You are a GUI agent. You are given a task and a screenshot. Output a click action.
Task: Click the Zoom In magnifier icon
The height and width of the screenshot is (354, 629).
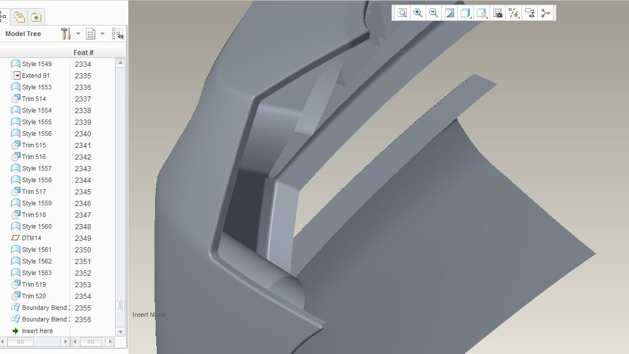click(418, 13)
